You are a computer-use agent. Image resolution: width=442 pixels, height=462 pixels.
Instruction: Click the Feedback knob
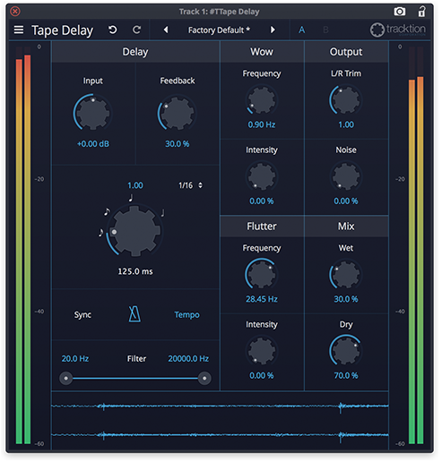pos(178,113)
